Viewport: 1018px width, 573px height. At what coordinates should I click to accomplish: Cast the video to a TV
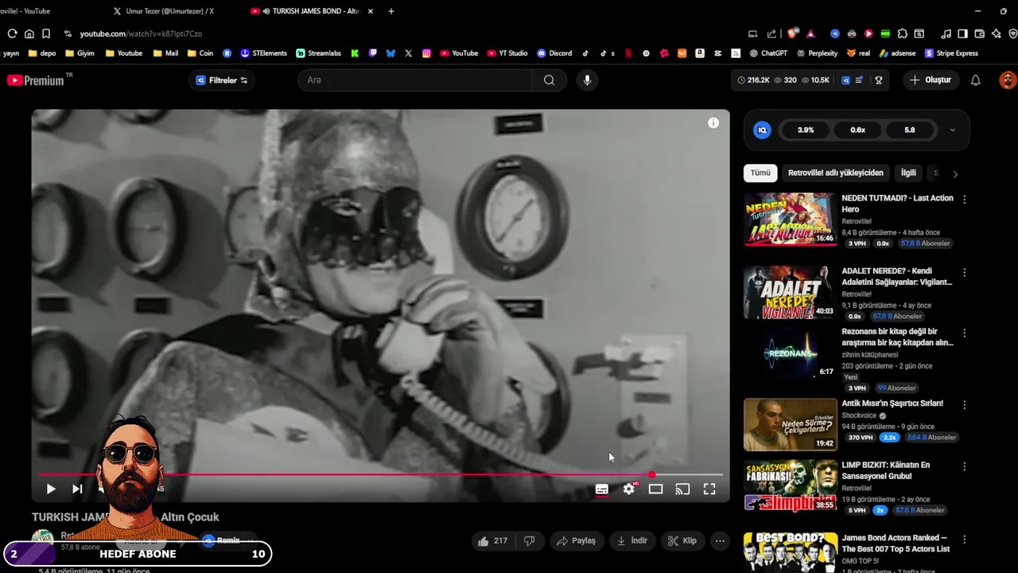coord(682,489)
